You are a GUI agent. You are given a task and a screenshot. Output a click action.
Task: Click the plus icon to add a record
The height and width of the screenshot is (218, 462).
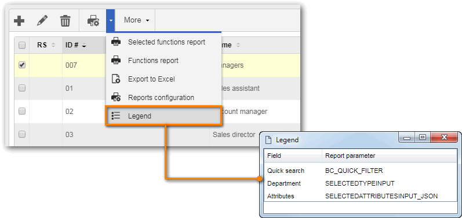[x=19, y=21]
